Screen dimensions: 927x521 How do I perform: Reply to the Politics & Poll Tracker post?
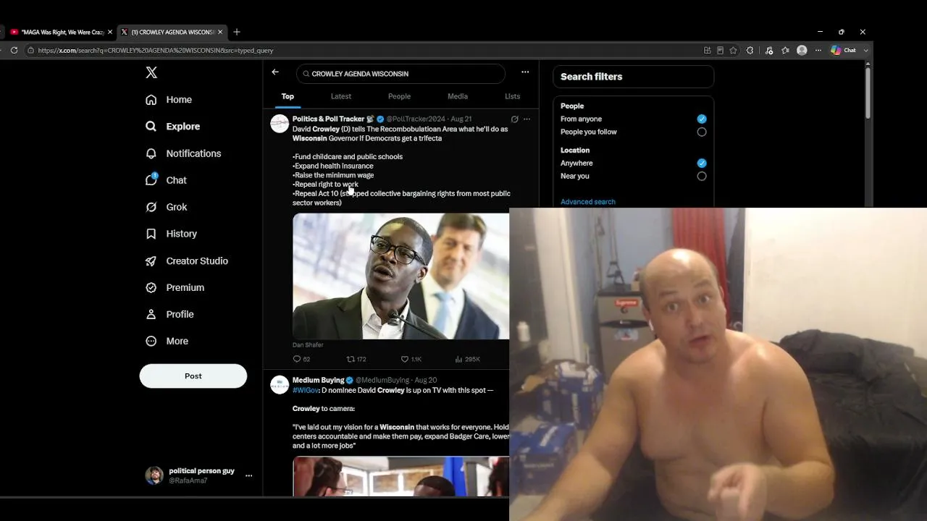click(x=297, y=359)
